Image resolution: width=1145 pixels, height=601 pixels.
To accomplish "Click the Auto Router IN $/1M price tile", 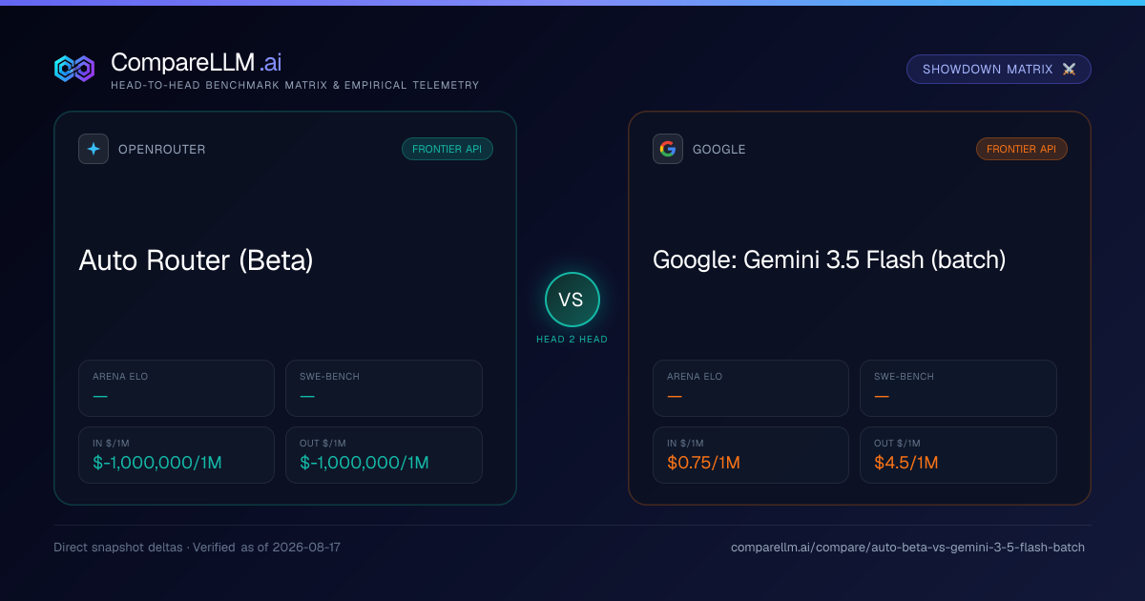I will point(177,455).
